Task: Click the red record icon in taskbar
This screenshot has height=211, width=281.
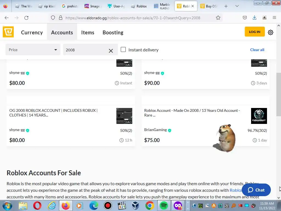Action: (108, 206)
